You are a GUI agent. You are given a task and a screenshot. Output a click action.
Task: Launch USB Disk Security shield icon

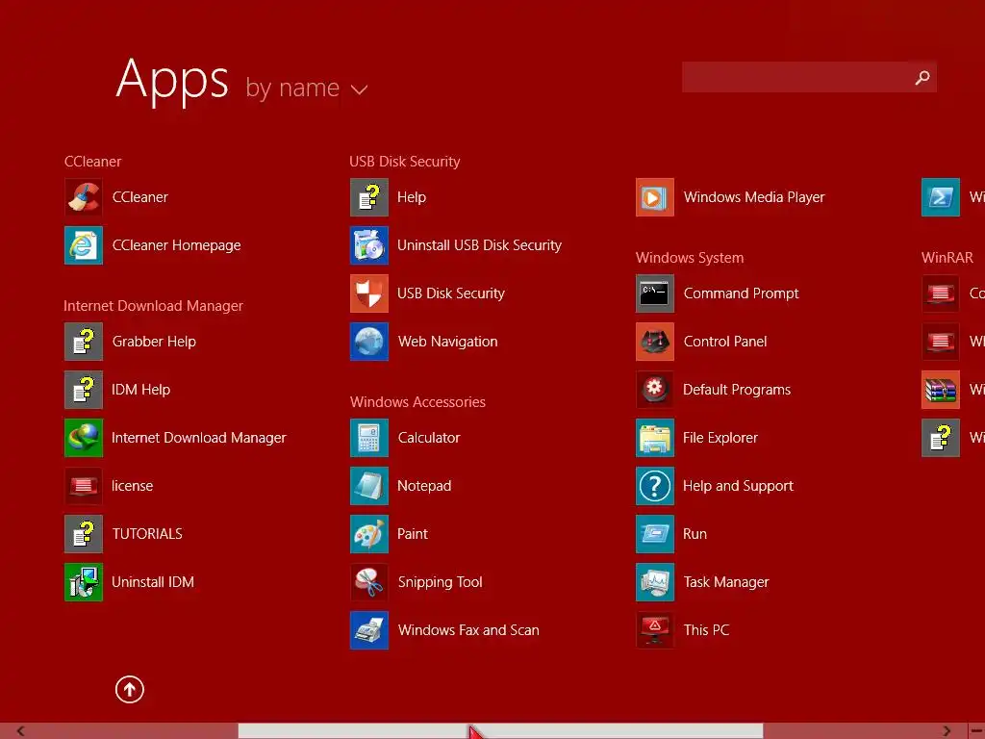369,293
